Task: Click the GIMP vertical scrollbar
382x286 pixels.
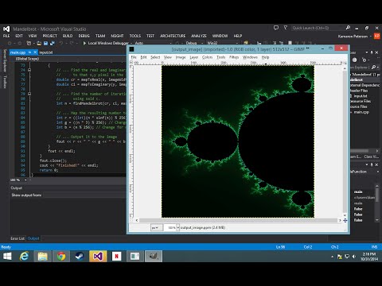Action: coord(345,141)
